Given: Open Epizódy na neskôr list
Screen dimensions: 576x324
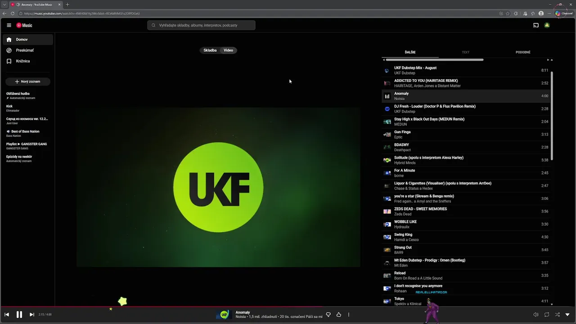Looking at the screenshot, I should click(28, 158).
